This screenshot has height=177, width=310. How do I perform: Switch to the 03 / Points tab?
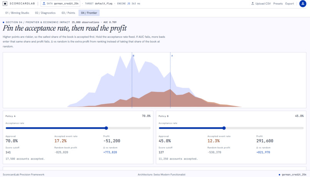[x=68, y=13]
